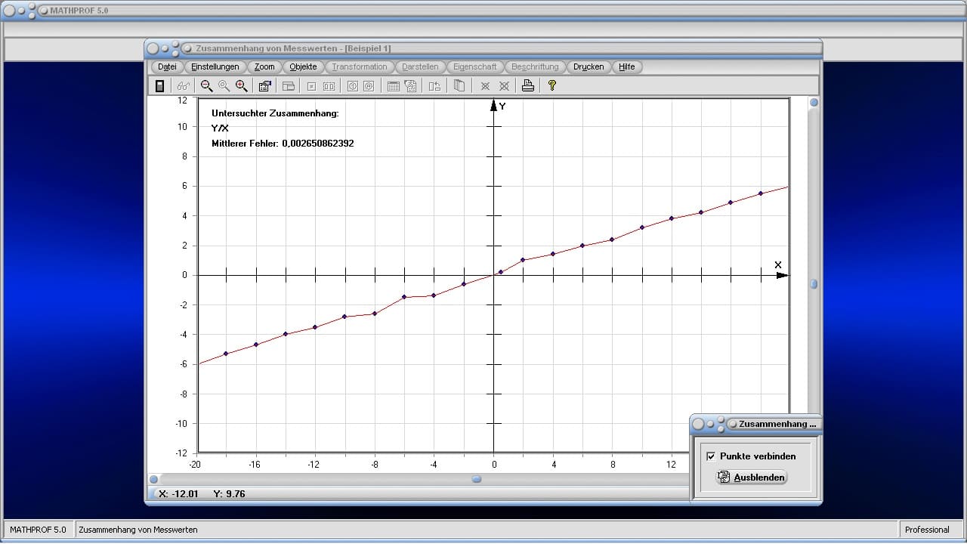
Task: Click the zoom in magnifier icon
Action: click(242, 86)
